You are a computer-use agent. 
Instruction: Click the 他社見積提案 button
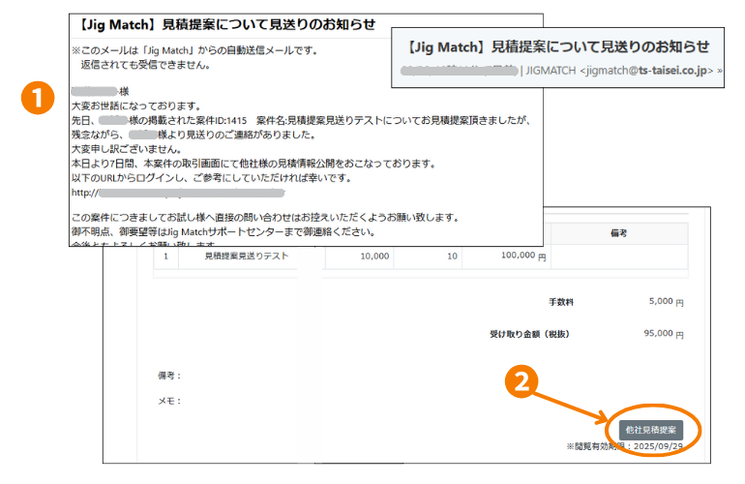click(x=650, y=430)
